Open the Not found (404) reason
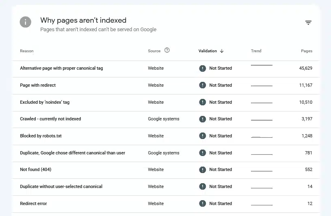The image size is (331, 216). click(36, 169)
